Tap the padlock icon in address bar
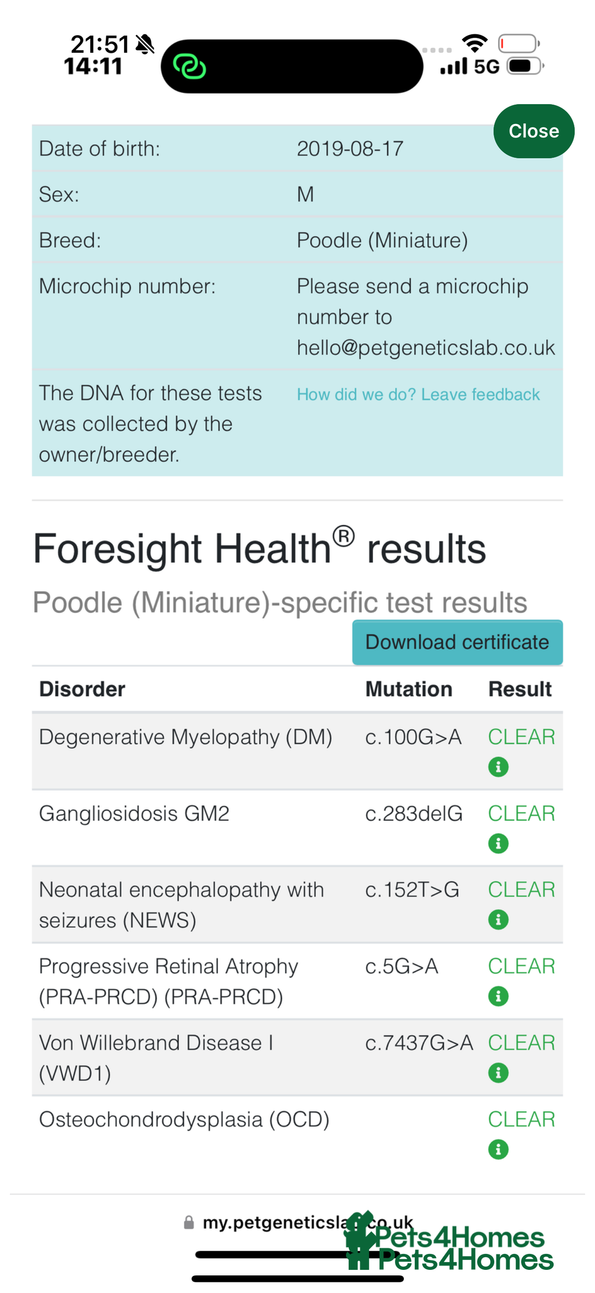595x1293 pixels. [x=189, y=1222]
